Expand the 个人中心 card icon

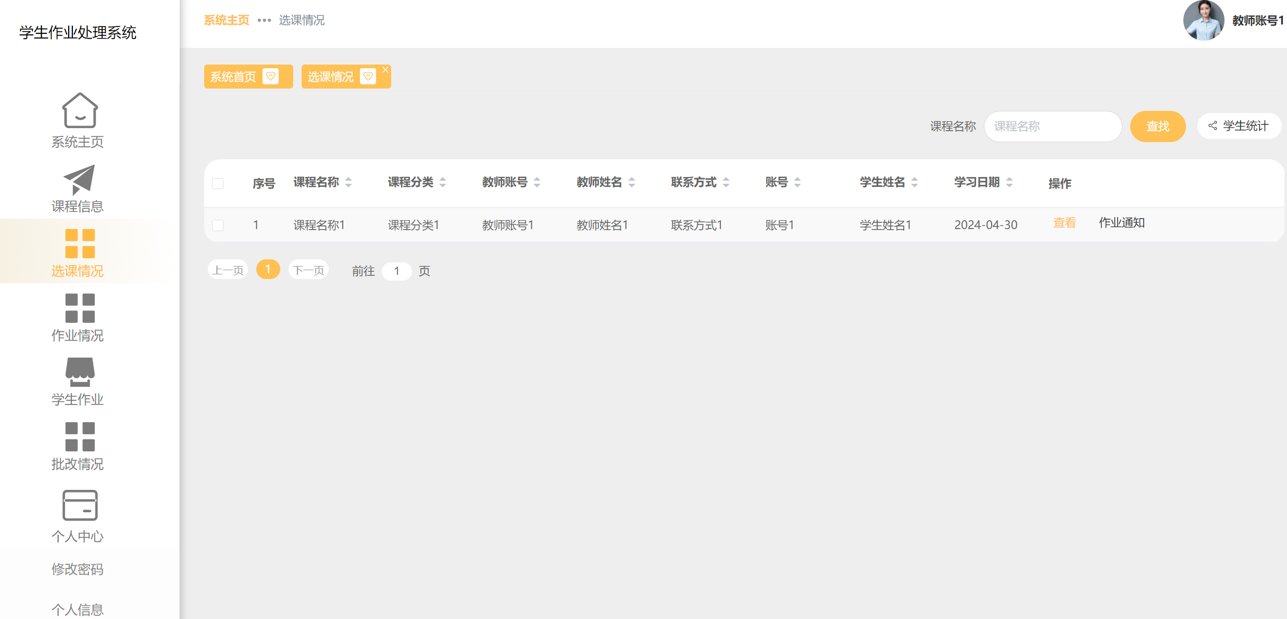(x=79, y=505)
